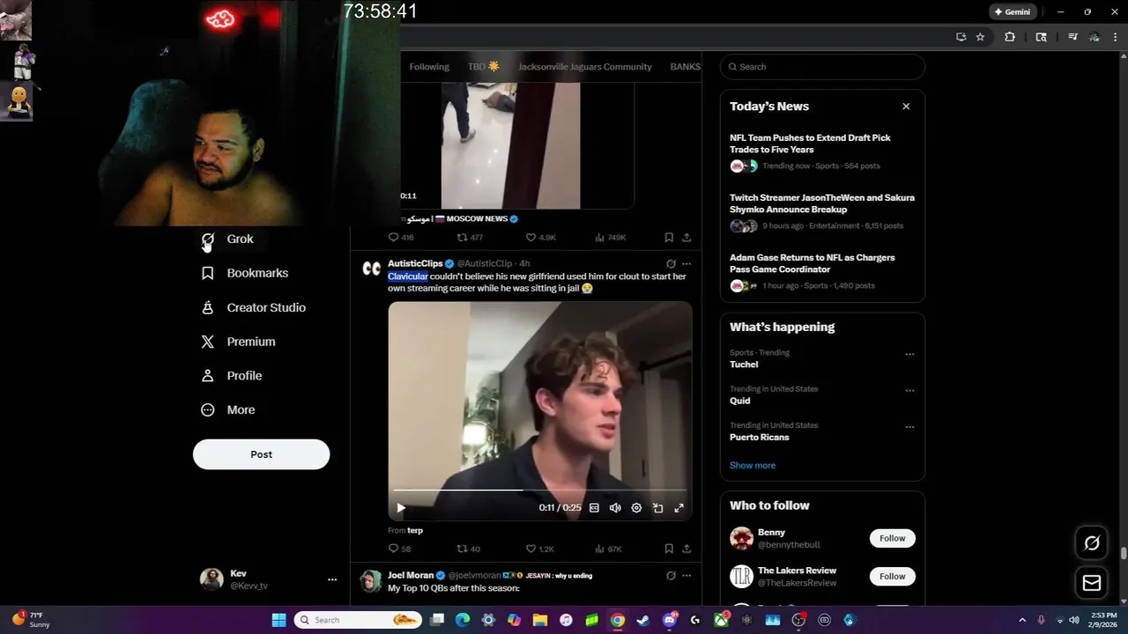The image size is (1128, 634).
Task: Open account options next to Kev
Action: 332,579
